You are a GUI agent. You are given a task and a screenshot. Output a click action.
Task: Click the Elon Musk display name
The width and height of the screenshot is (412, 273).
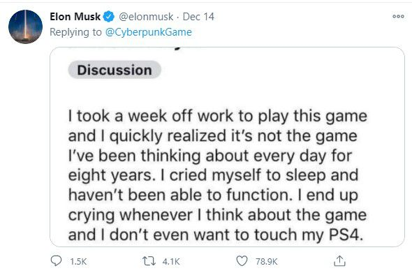(75, 17)
